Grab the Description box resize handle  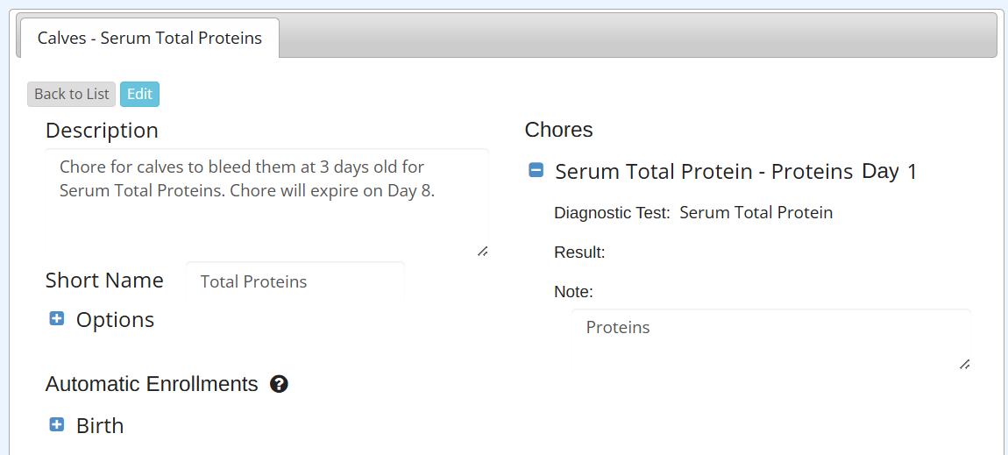[x=482, y=251]
